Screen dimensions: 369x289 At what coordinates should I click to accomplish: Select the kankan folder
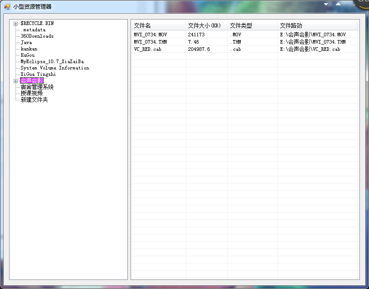29,49
